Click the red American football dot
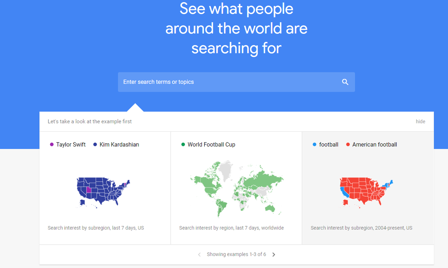The width and height of the screenshot is (448, 268). click(348, 145)
